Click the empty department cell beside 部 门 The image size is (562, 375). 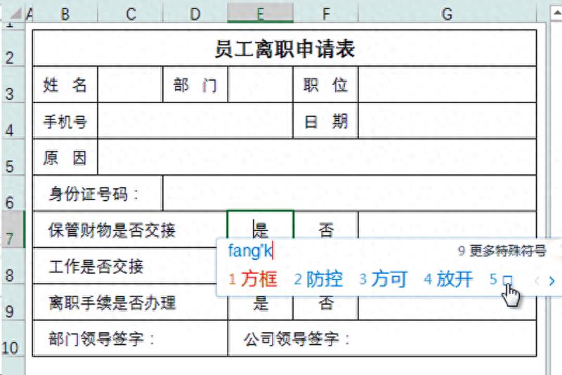point(260,85)
